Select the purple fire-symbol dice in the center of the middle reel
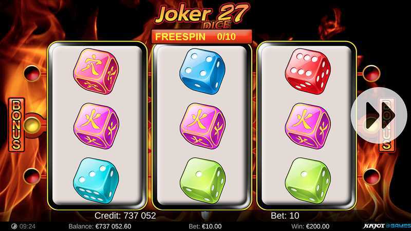The width and height of the screenshot is (411, 231). 202,126
